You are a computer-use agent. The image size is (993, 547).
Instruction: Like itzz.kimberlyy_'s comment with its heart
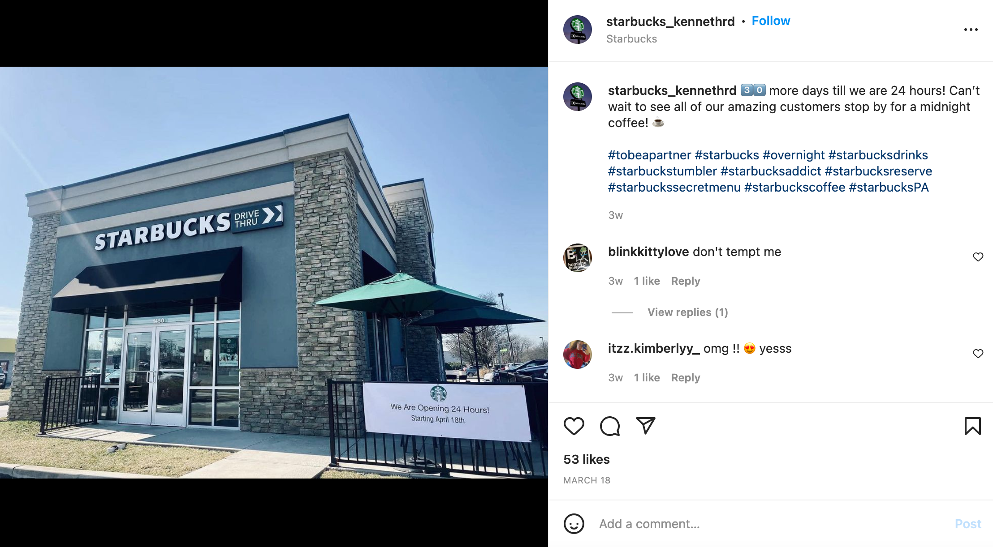[978, 354]
